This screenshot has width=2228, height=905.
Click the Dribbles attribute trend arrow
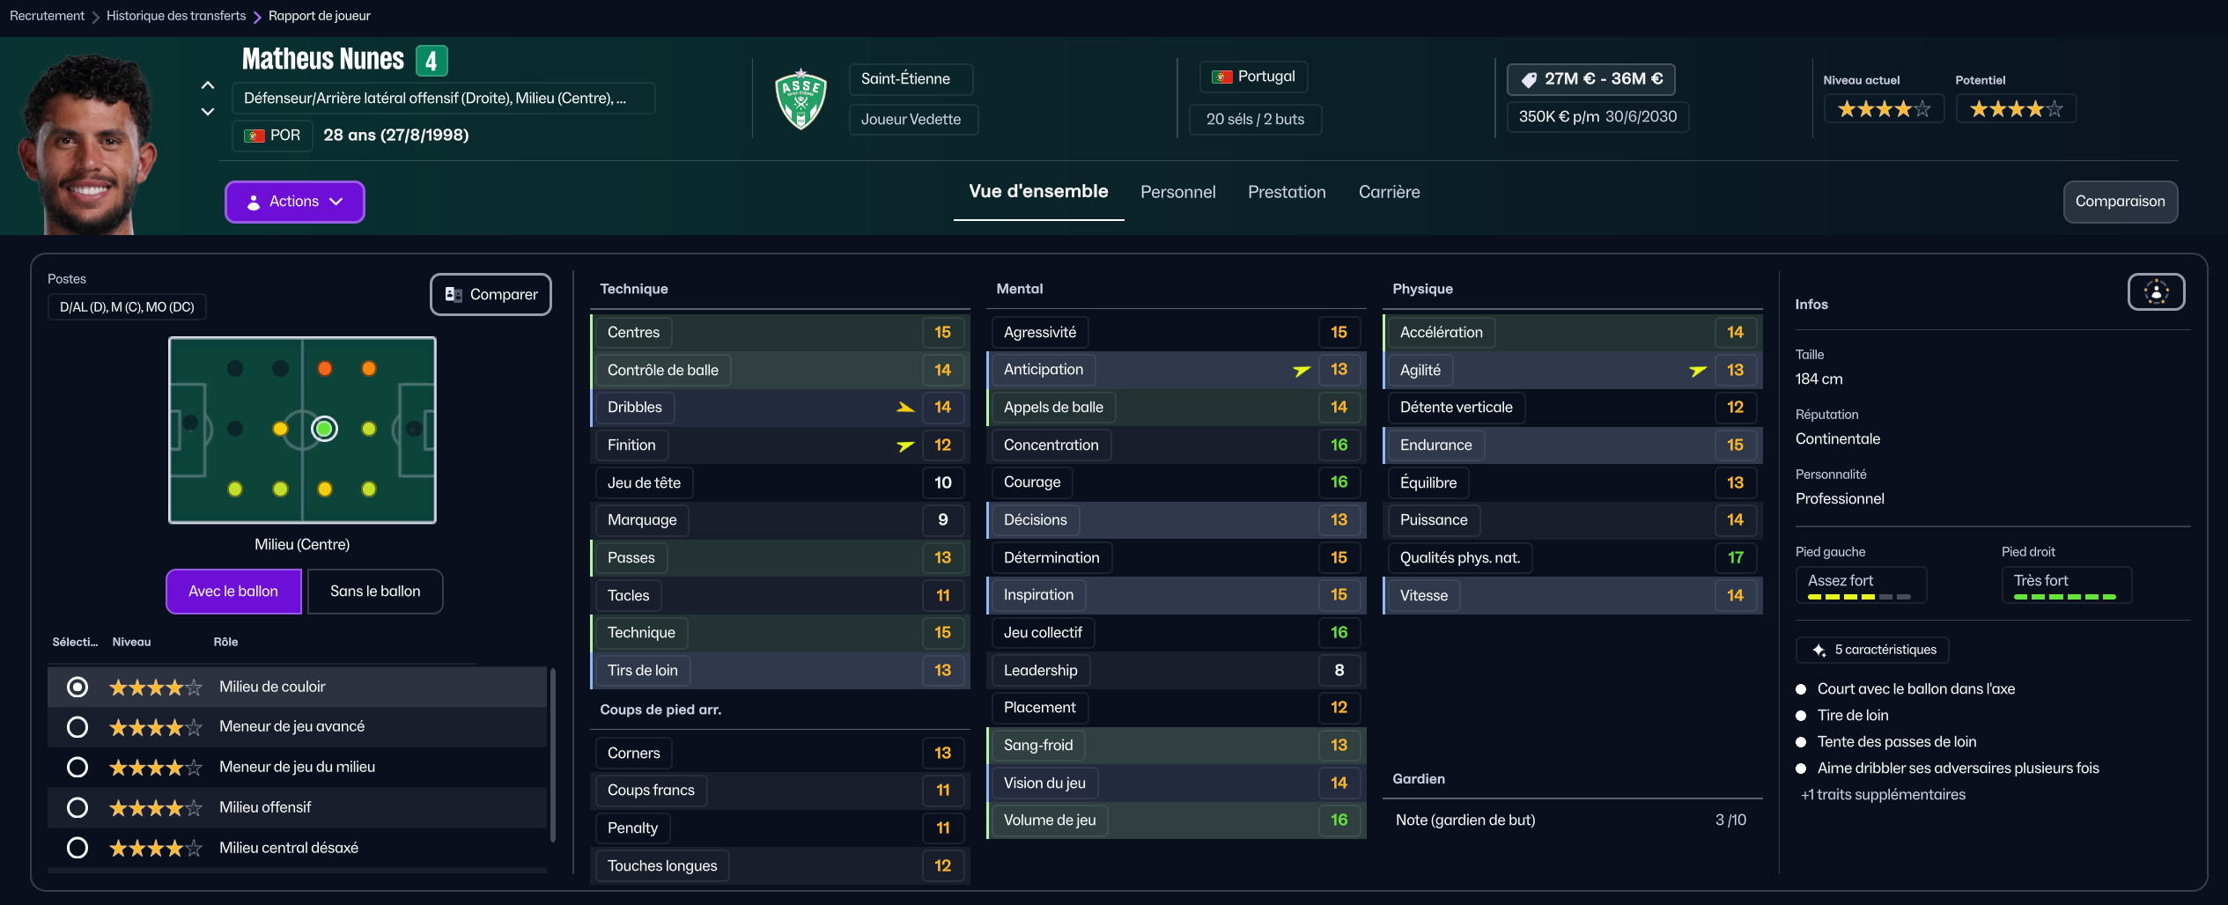(905, 408)
